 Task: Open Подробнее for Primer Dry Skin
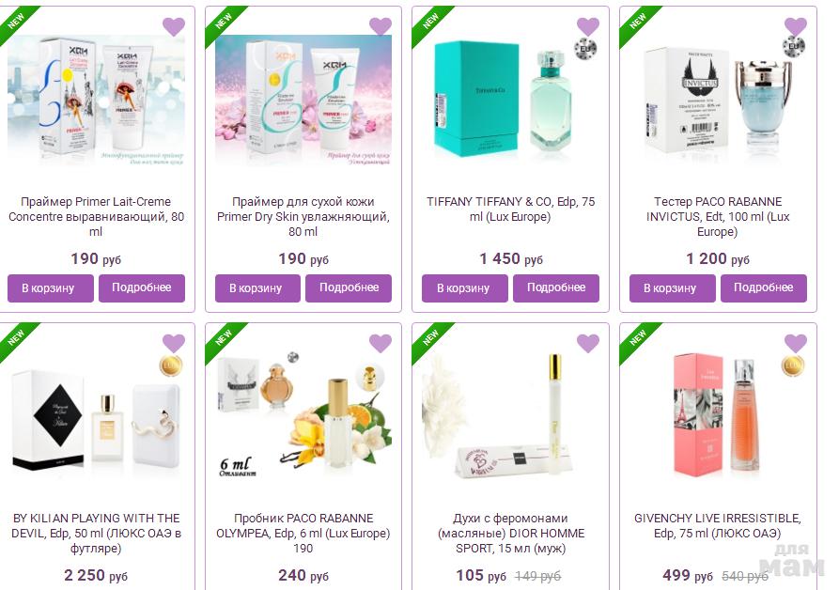(x=349, y=288)
